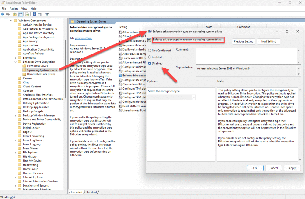The width and height of the screenshot is (305, 199).
Task: Click the Back navigation arrow icon
Action: pyautogui.click(x=3, y=14)
